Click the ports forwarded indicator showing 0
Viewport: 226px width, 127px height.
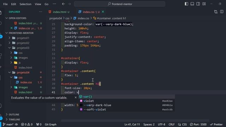click(x=39, y=125)
